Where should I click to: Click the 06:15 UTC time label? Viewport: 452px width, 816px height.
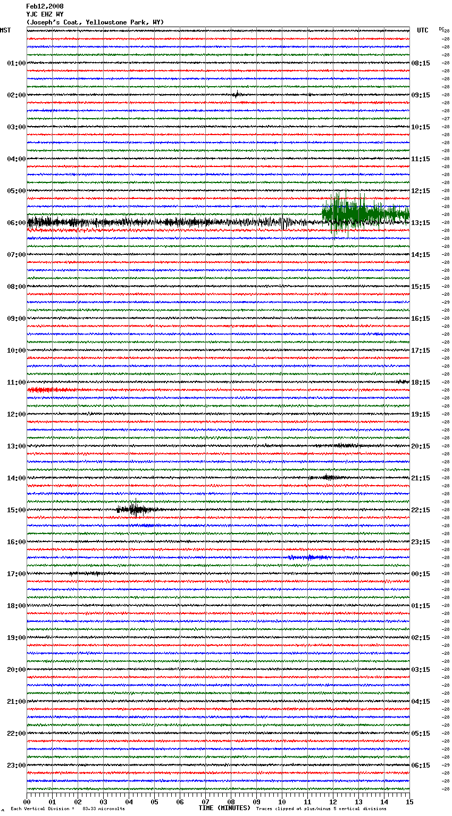tap(421, 765)
